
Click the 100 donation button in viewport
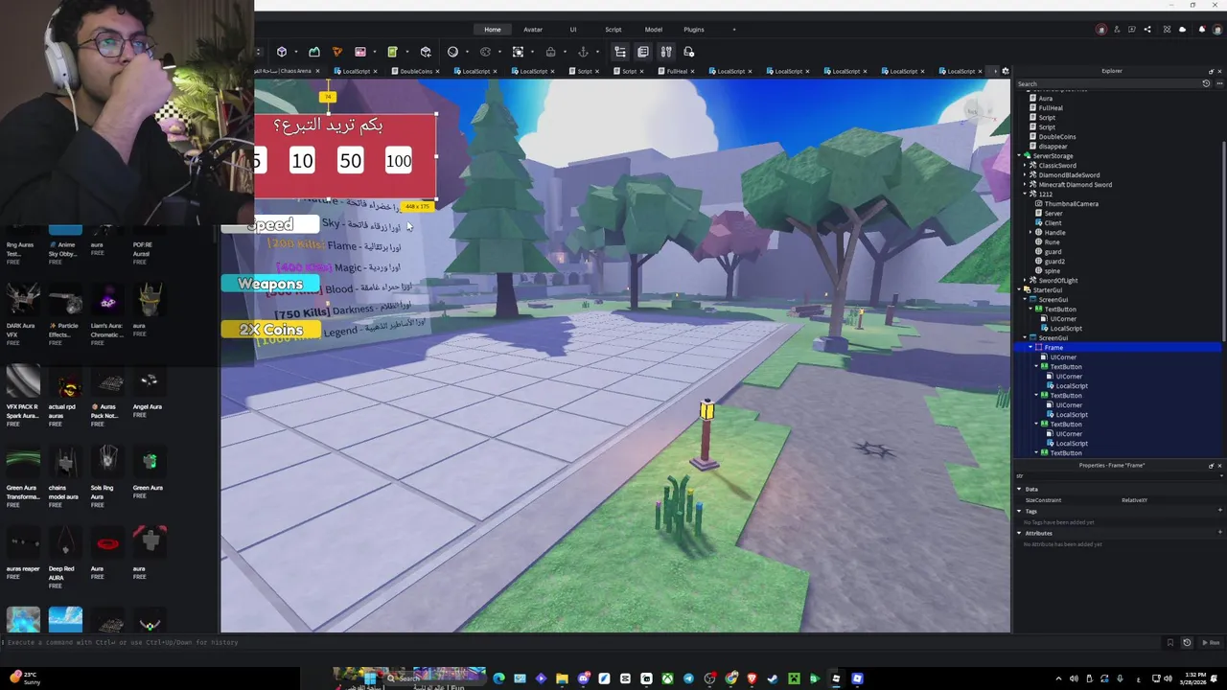399,162
